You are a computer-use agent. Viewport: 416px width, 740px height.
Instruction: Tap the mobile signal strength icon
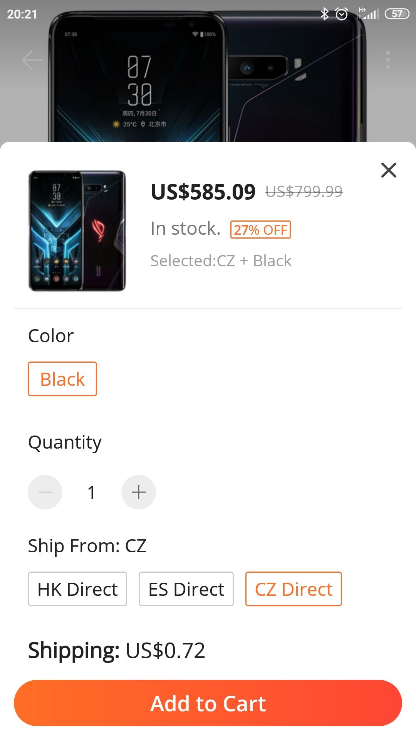[x=368, y=14]
